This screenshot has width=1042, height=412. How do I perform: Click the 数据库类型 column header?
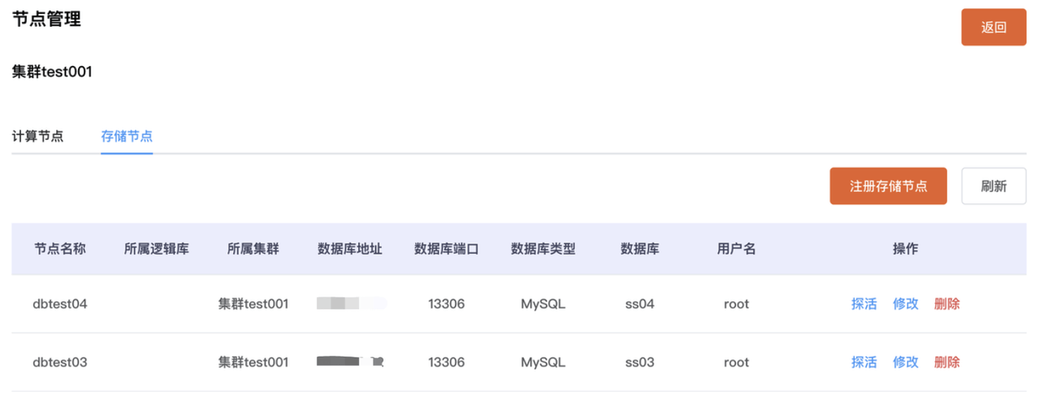(x=543, y=249)
